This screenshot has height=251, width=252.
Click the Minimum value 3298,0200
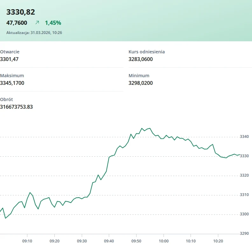(x=141, y=83)
